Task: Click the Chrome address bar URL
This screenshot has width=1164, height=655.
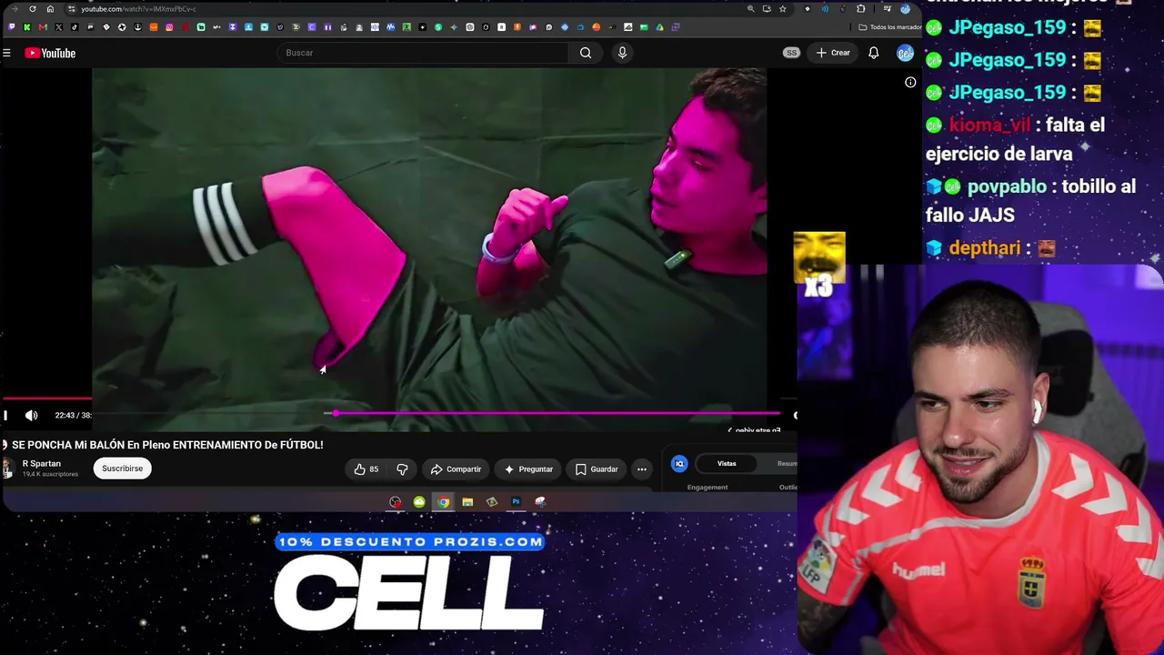Action: pos(138,9)
